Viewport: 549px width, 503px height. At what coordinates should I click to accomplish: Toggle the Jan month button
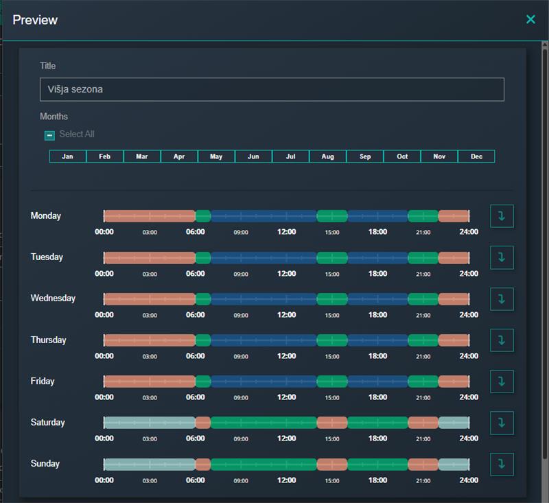point(67,156)
